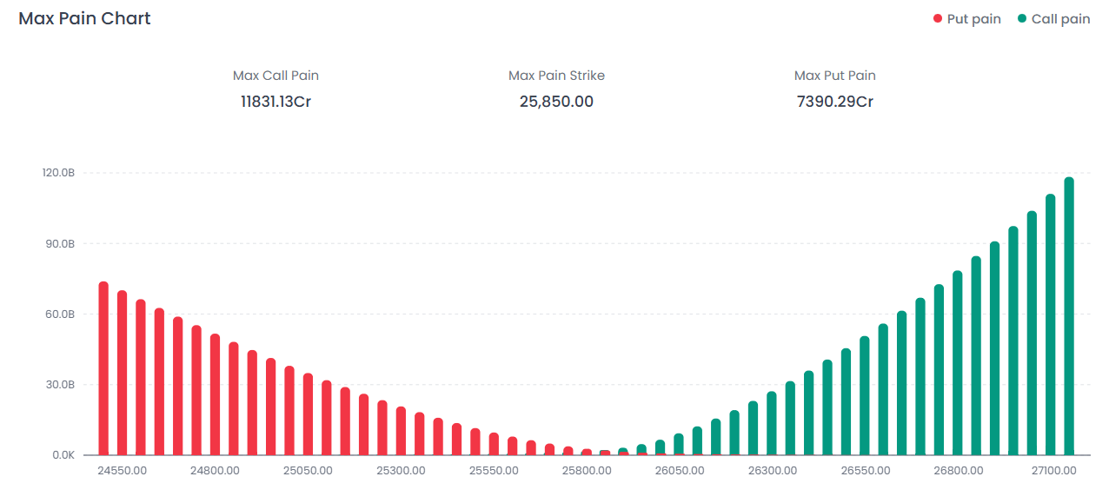Image resolution: width=1109 pixels, height=503 pixels.
Task: Click the red Put pain legend dot
Action: [938, 19]
